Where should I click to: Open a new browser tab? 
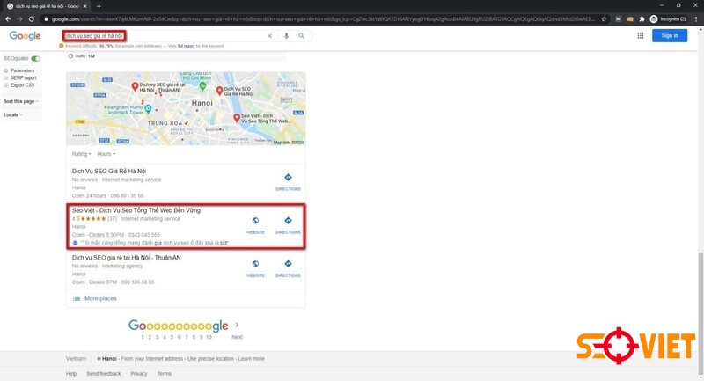(x=99, y=6)
